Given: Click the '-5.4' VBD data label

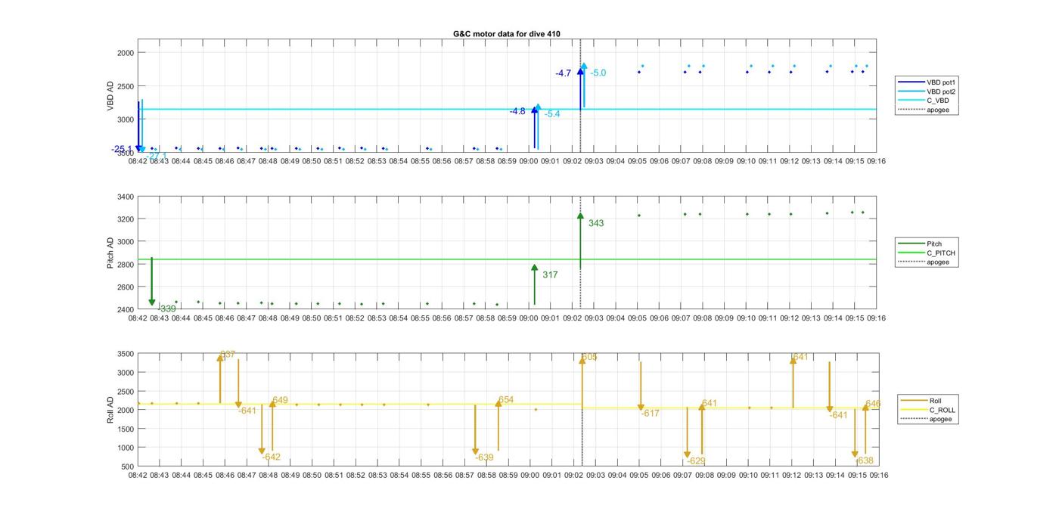Looking at the screenshot, I should 552,114.
